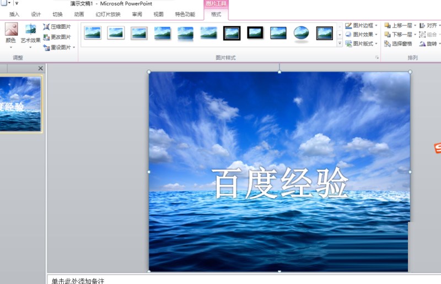Switch to 插入 Insert tab
The height and width of the screenshot is (284, 441).
click(14, 14)
